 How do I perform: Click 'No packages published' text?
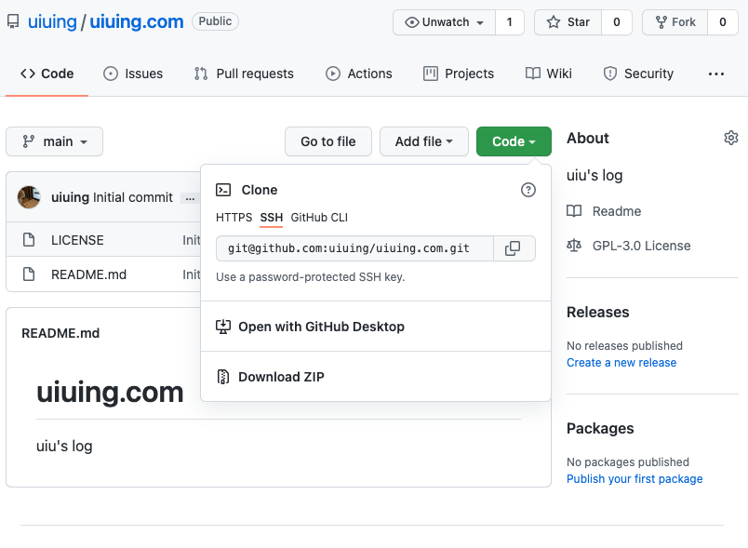pos(628,462)
